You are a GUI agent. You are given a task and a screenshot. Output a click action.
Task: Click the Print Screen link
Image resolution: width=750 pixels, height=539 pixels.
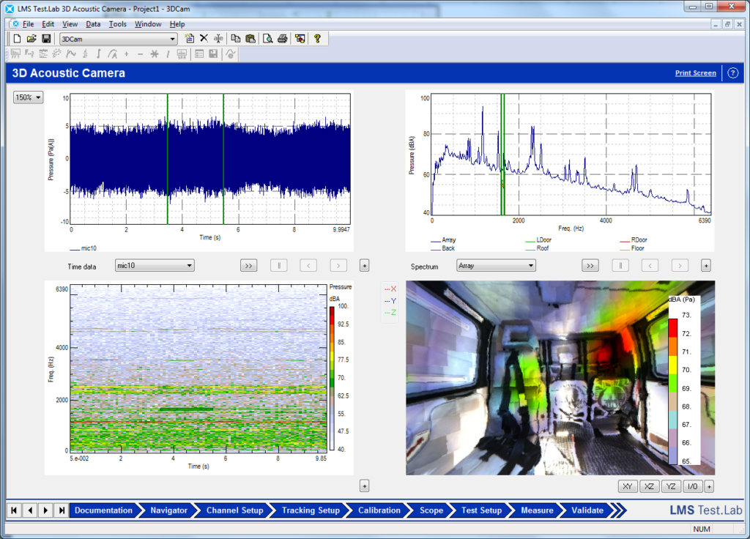point(695,73)
